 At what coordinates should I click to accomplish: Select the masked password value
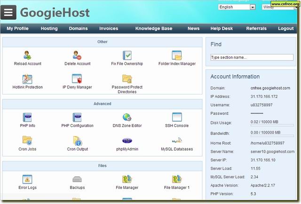pyautogui.click(x=257, y=113)
